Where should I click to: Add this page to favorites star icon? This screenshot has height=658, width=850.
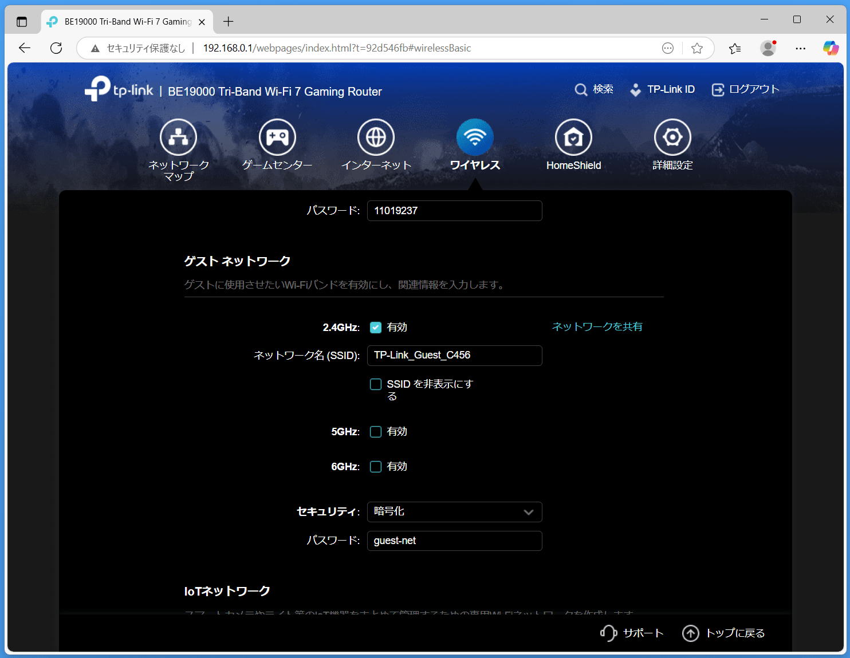click(697, 48)
